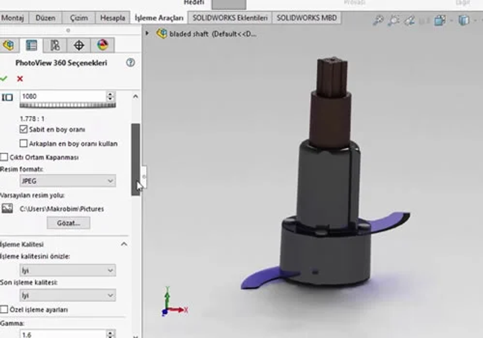Viewport: 483px width, 338px height.
Task: Click the 1080 image width input field
Action: click(63, 97)
